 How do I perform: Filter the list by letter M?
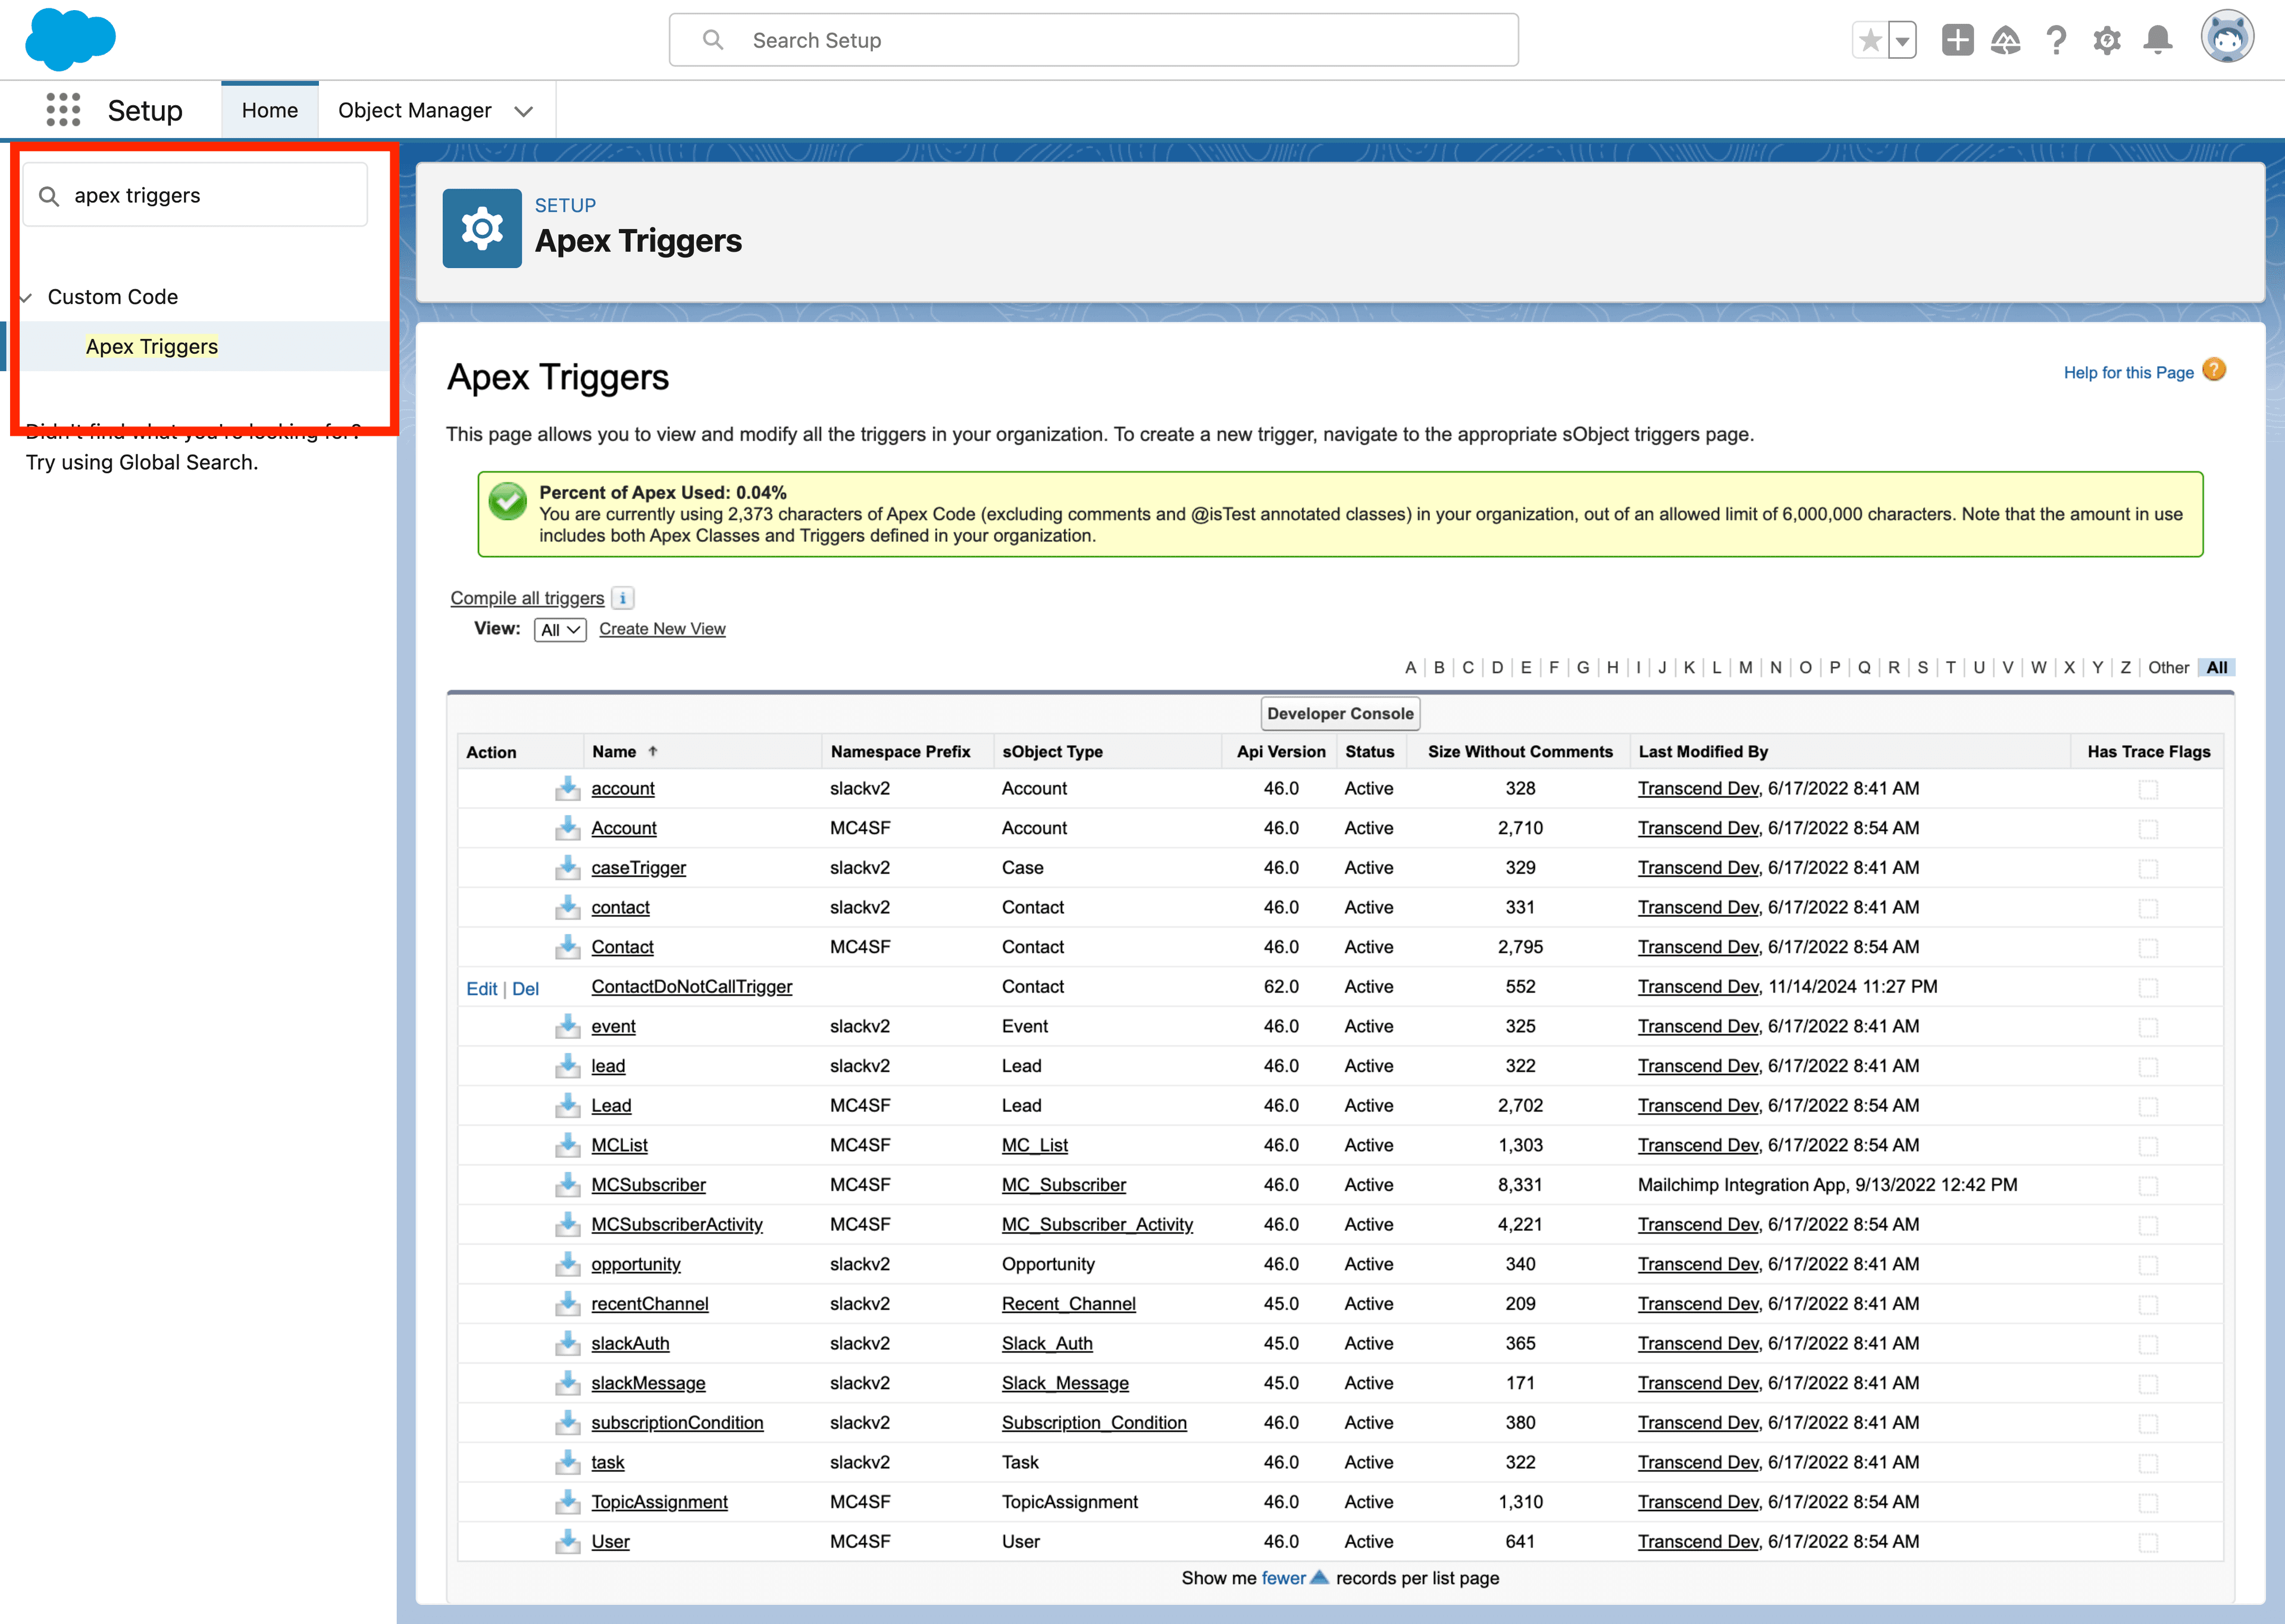(x=1745, y=668)
